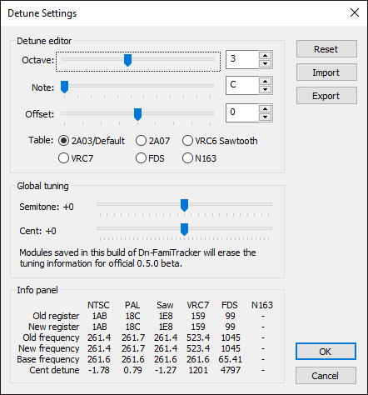Click the Saw column header in Info panel
The width and height of the screenshot is (368, 395).
[x=165, y=305]
